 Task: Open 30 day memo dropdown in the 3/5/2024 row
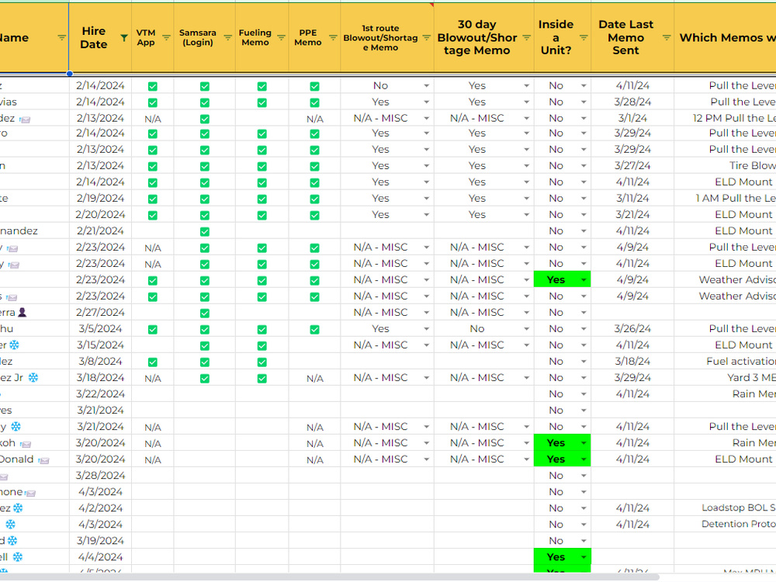pos(527,329)
